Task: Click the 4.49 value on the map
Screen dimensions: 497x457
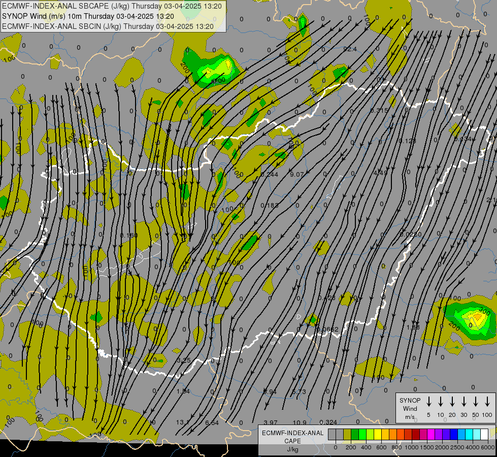Action: [x=380, y=173]
